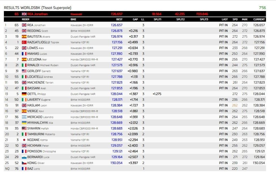Click the US flag beside GERLOFF Garrett
Viewport: 276px width, 175px height.
click(x=24, y=71)
